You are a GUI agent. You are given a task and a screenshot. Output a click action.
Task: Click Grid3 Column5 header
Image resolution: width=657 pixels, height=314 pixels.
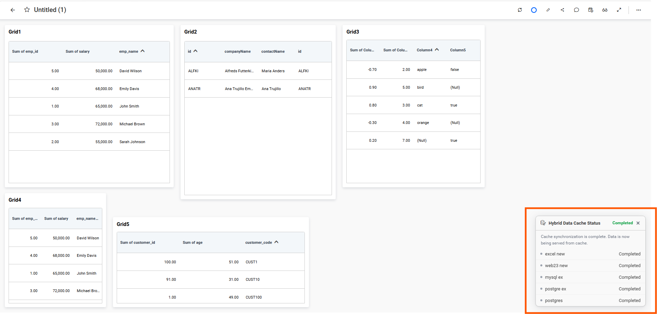tap(458, 50)
